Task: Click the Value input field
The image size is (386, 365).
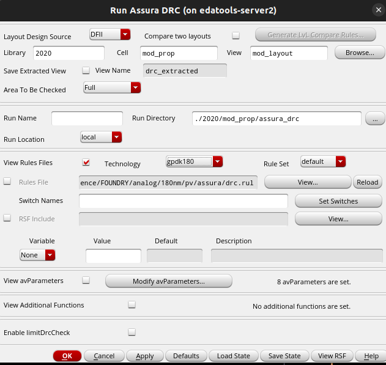Action: tap(114, 256)
